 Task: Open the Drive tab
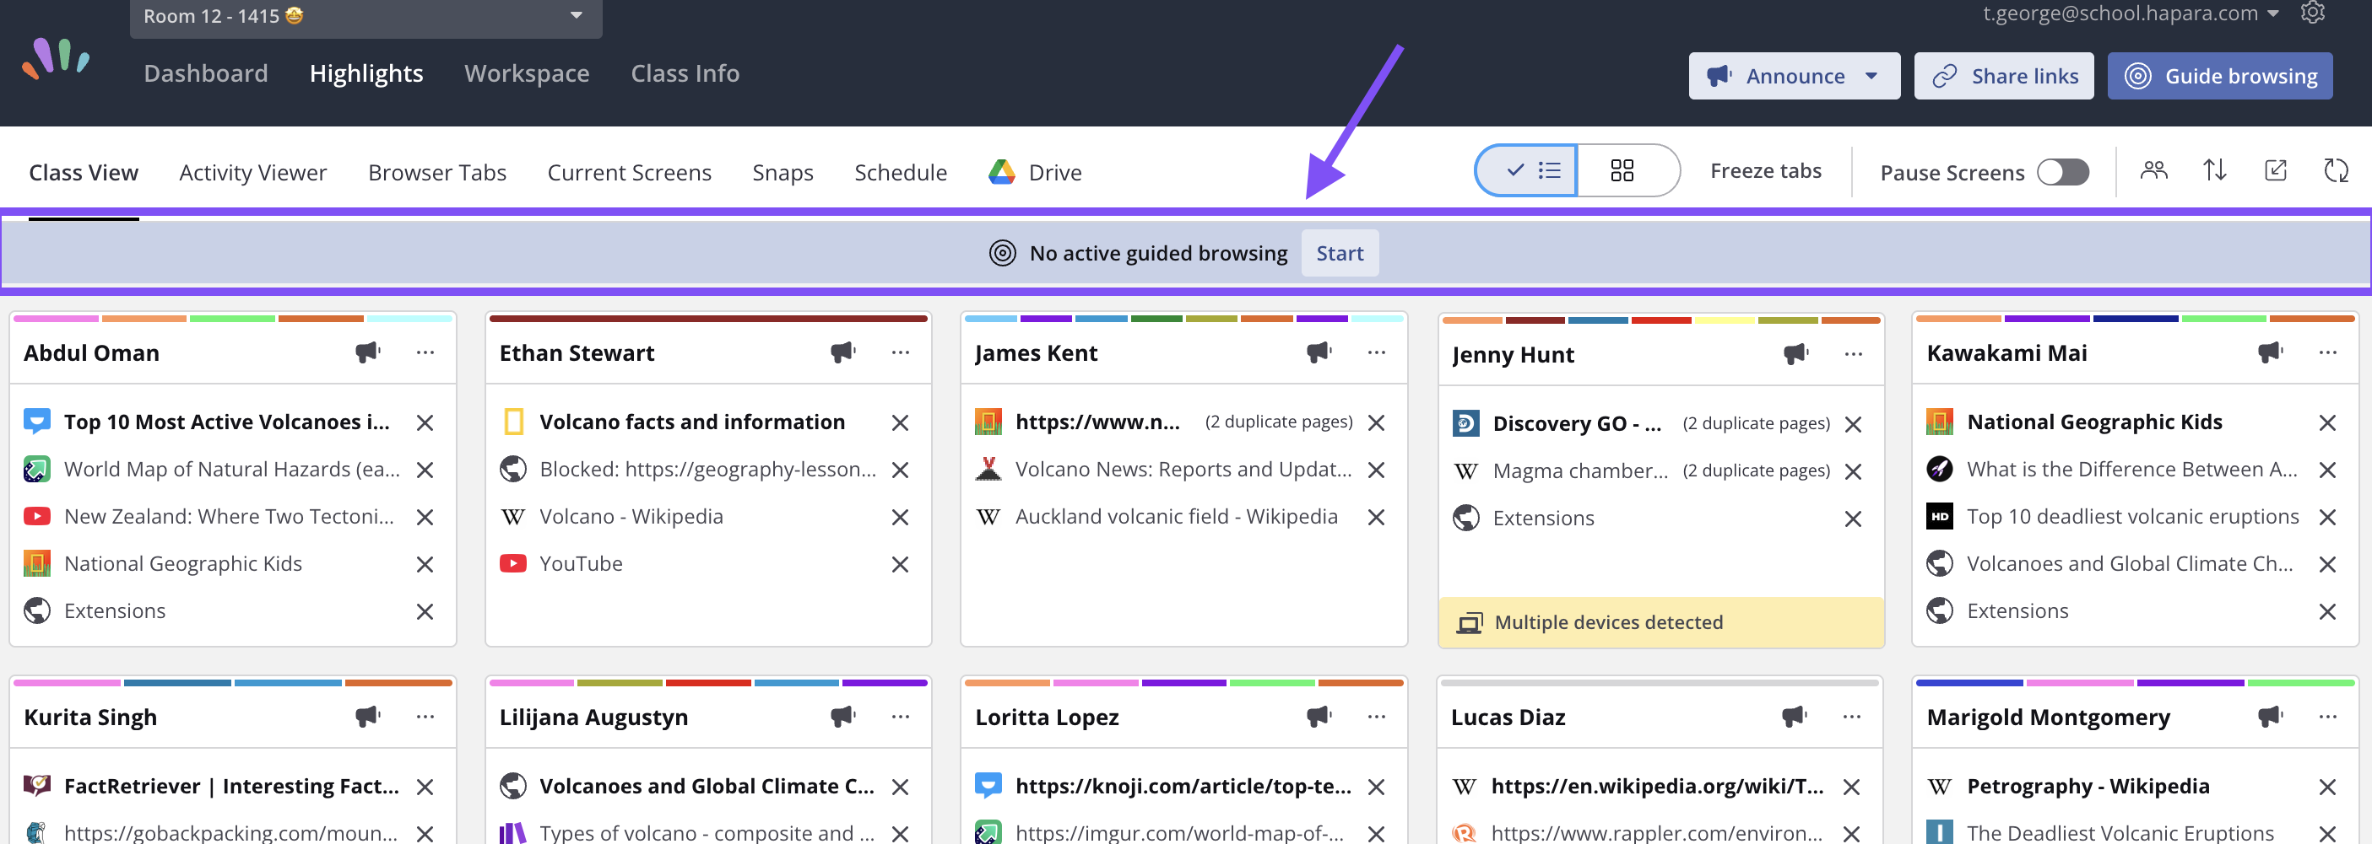(x=1035, y=173)
